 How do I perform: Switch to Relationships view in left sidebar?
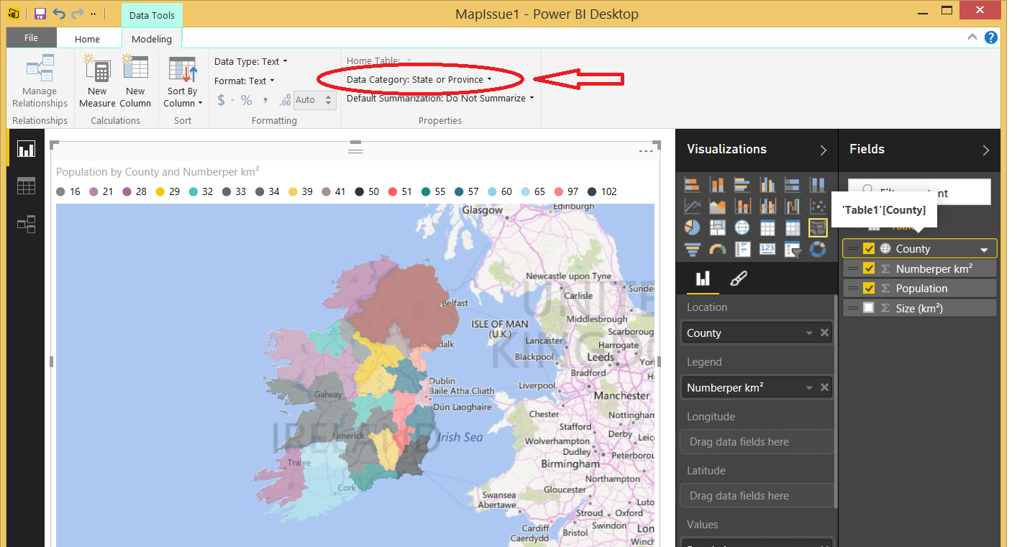pos(26,225)
